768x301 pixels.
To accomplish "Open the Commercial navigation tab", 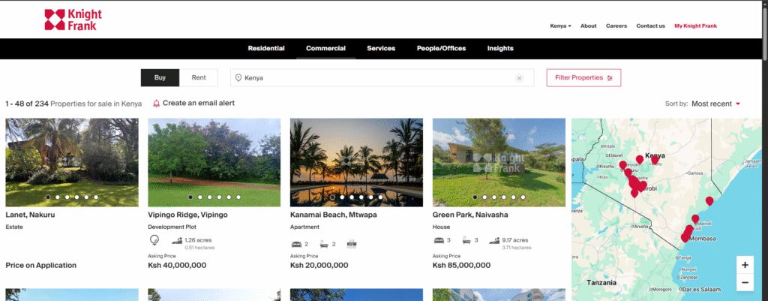I will click(325, 49).
